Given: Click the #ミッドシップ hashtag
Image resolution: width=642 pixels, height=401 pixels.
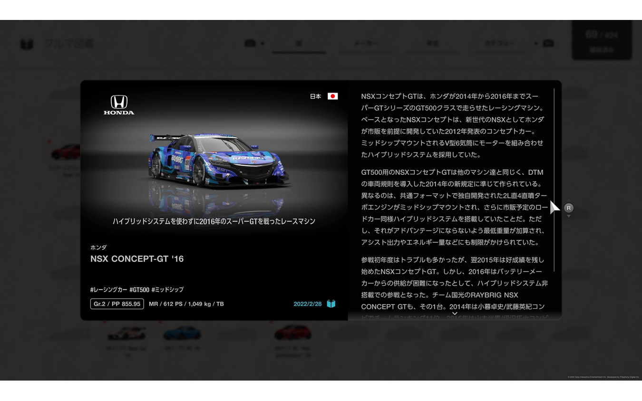Looking at the screenshot, I should [167, 289].
